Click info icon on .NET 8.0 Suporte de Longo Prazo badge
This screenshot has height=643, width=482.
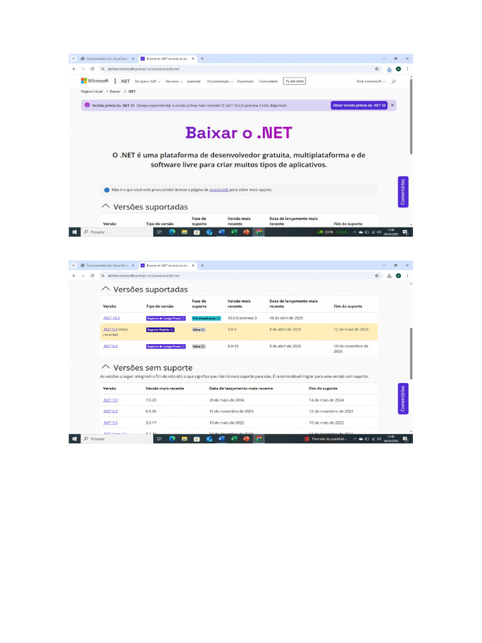[x=183, y=347]
